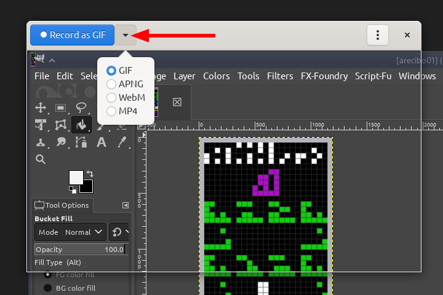Select the Move tool in GIMP toolbox

coord(41,108)
